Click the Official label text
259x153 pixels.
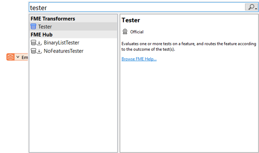pyautogui.click(x=137, y=32)
